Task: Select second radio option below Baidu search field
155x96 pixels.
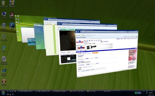Action: [88, 44]
